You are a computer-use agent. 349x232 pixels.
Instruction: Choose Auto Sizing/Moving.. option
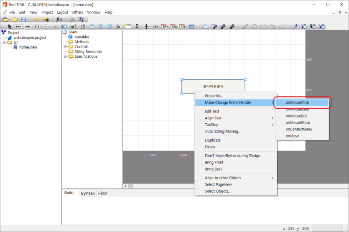pos(236,131)
